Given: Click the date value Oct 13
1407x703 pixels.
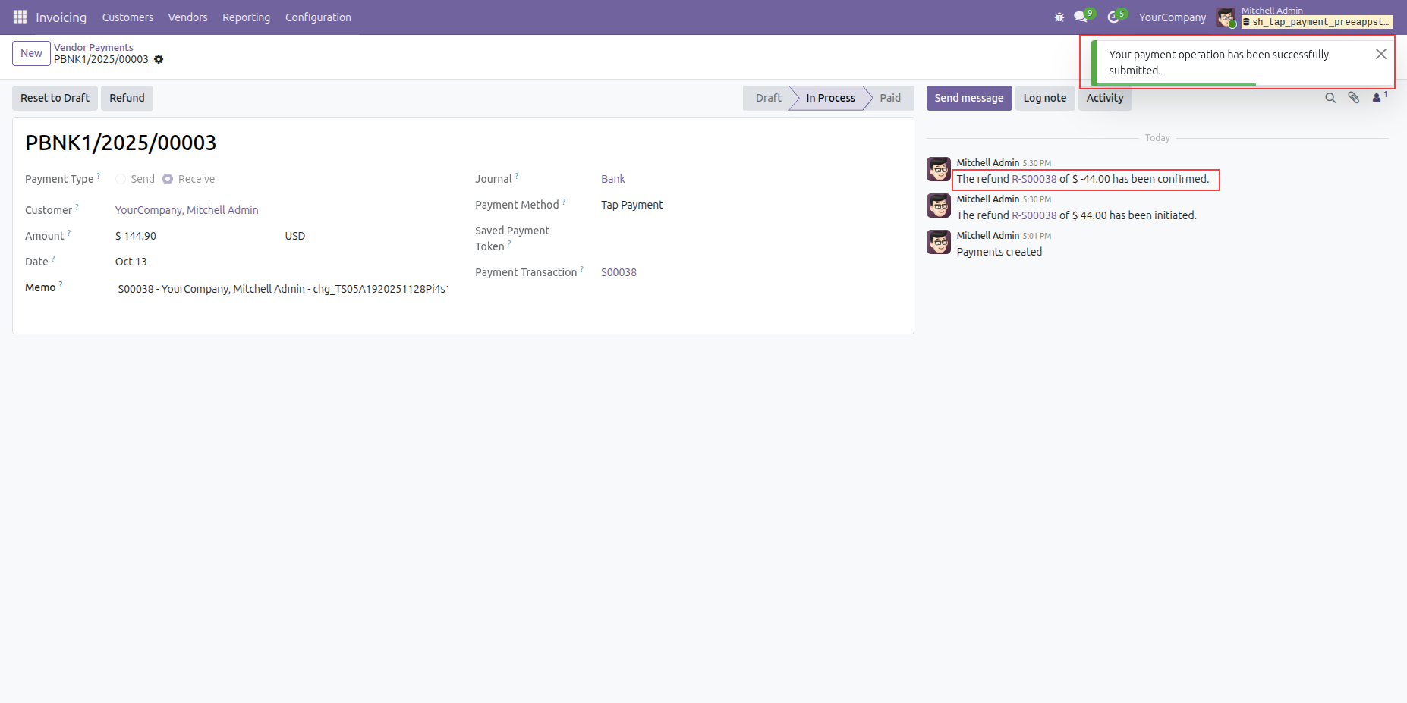Looking at the screenshot, I should pos(131,262).
